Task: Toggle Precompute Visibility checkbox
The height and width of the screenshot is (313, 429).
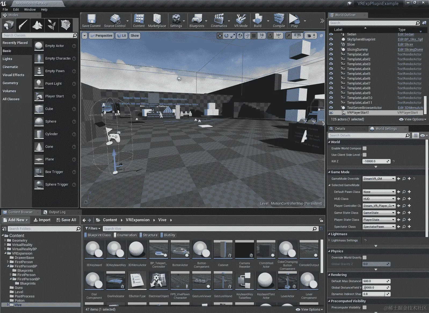Action: [x=365, y=307]
